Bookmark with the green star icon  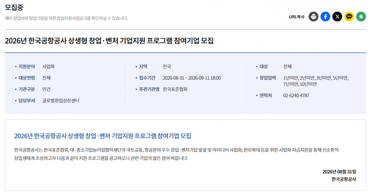(361, 17)
